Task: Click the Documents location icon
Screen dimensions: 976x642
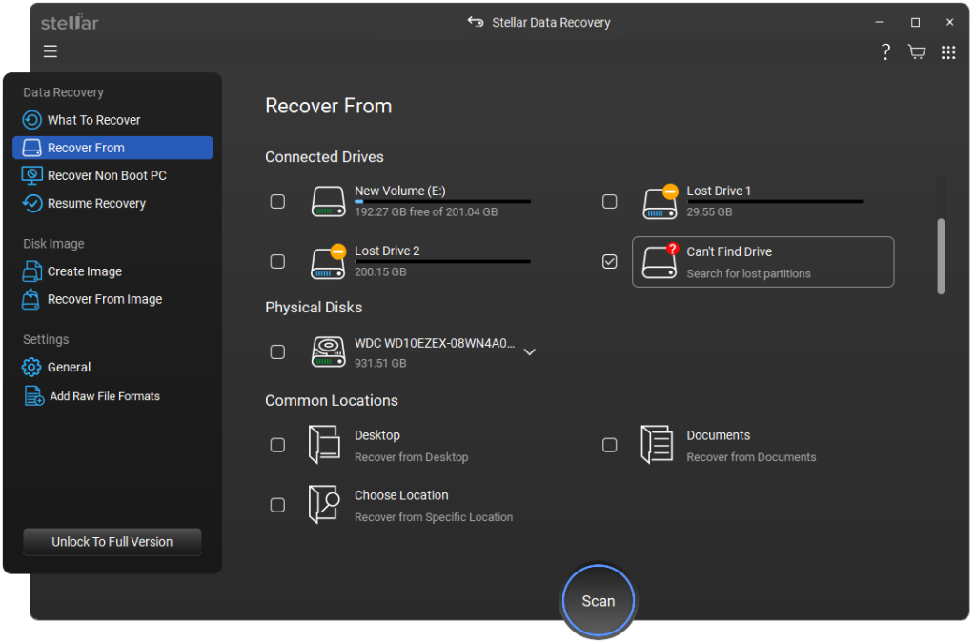Action: coord(657,445)
